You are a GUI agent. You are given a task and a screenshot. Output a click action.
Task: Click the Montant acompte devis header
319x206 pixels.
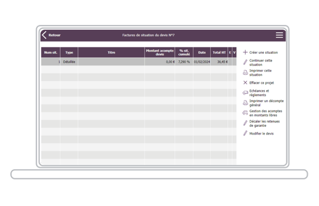coord(159,52)
